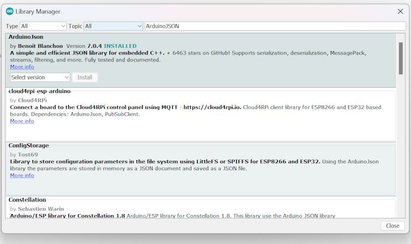This screenshot has height=244, width=411.
Task: Click author name Benoit Blanchon
Action: tap(41, 46)
